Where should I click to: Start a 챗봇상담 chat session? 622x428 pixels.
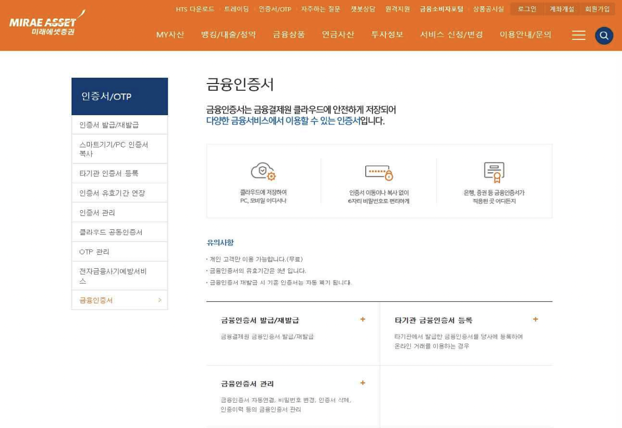pyautogui.click(x=363, y=8)
